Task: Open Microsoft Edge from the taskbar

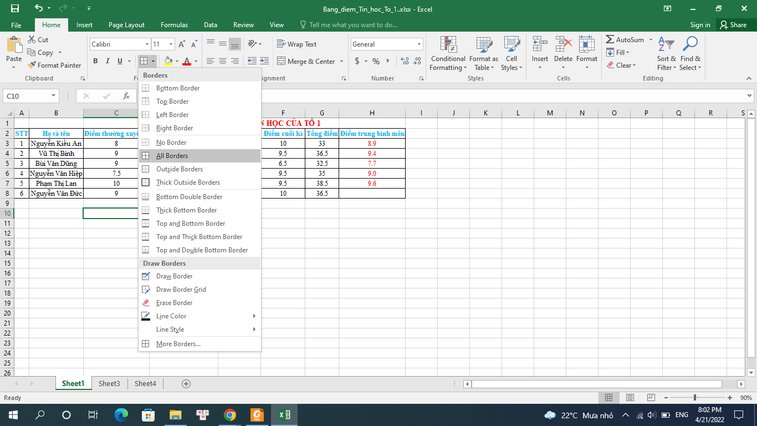Action: [121, 415]
